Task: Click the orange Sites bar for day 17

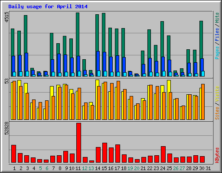Action: [x=118, y=100]
